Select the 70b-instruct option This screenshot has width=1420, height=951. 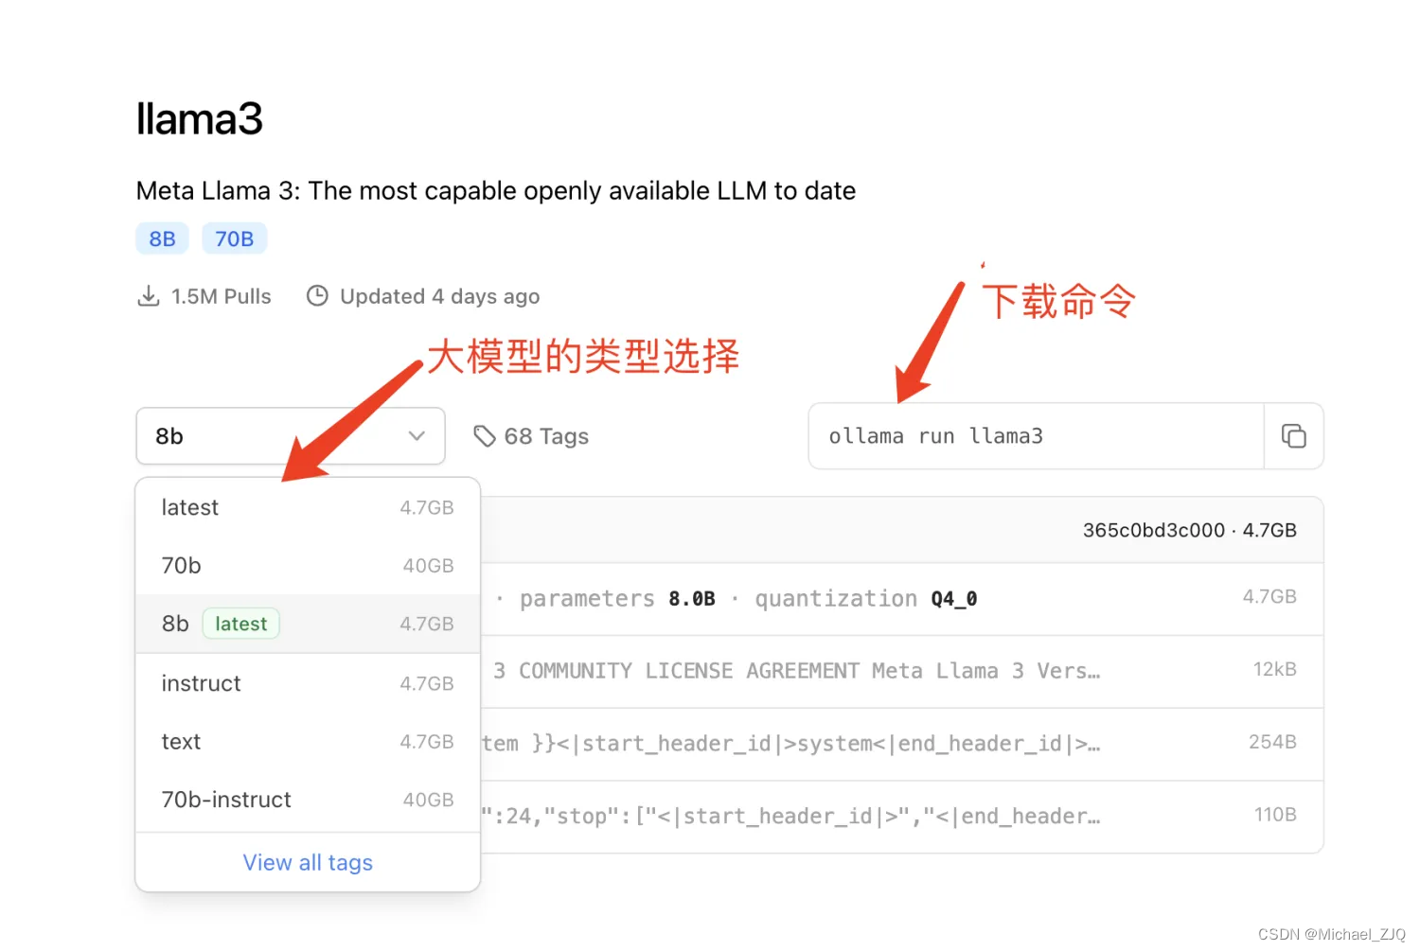click(308, 801)
